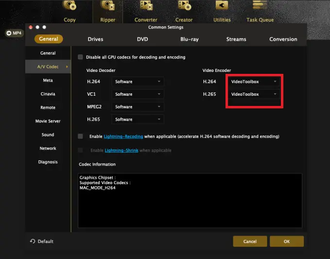Open the Utilities module icon
Viewport: 330px width, 259px height.
coord(222,7)
